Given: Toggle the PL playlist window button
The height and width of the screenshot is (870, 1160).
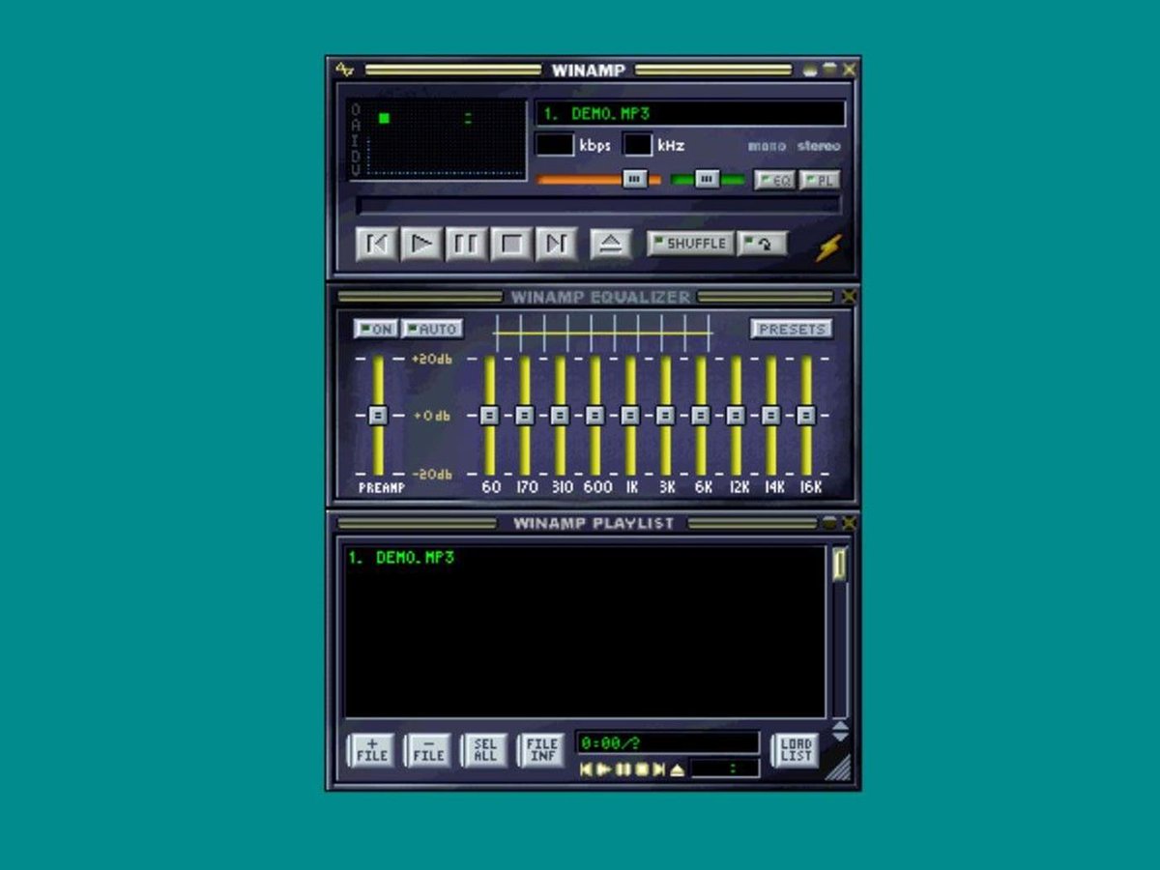Looking at the screenshot, I should point(819,180).
